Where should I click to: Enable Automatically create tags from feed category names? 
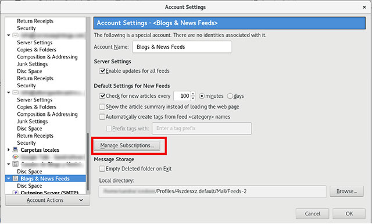click(102, 116)
